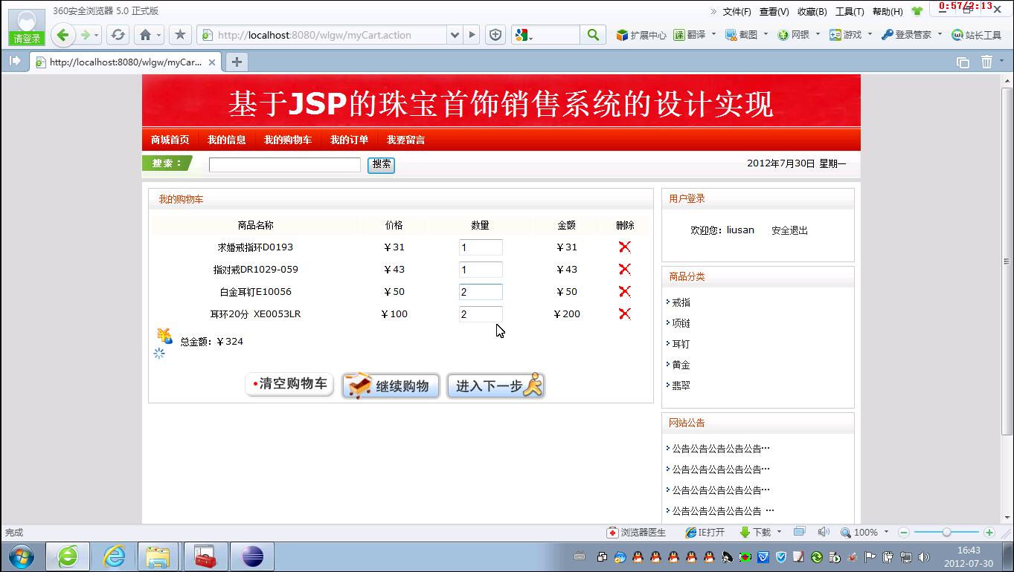Open Forward button history dropdown arrow
The height and width of the screenshot is (572, 1014).
tap(97, 36)
